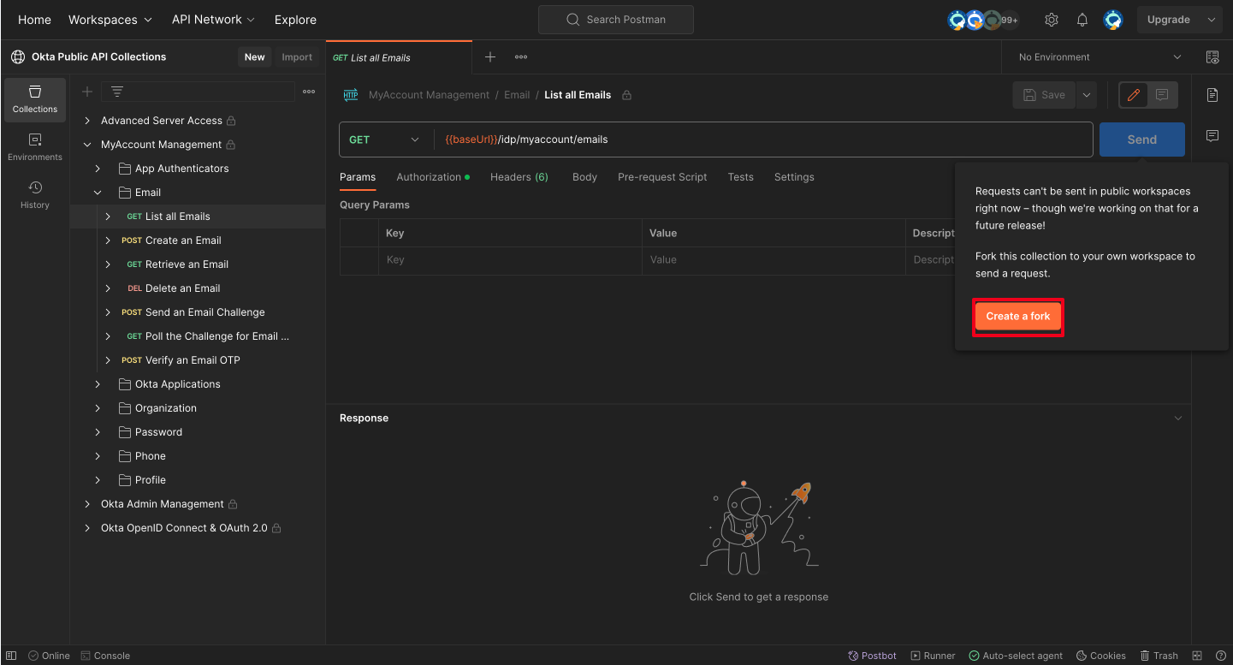Open the documentation pane icon
Viewport: 1233px width, 665px height.
click(1212, 95)
